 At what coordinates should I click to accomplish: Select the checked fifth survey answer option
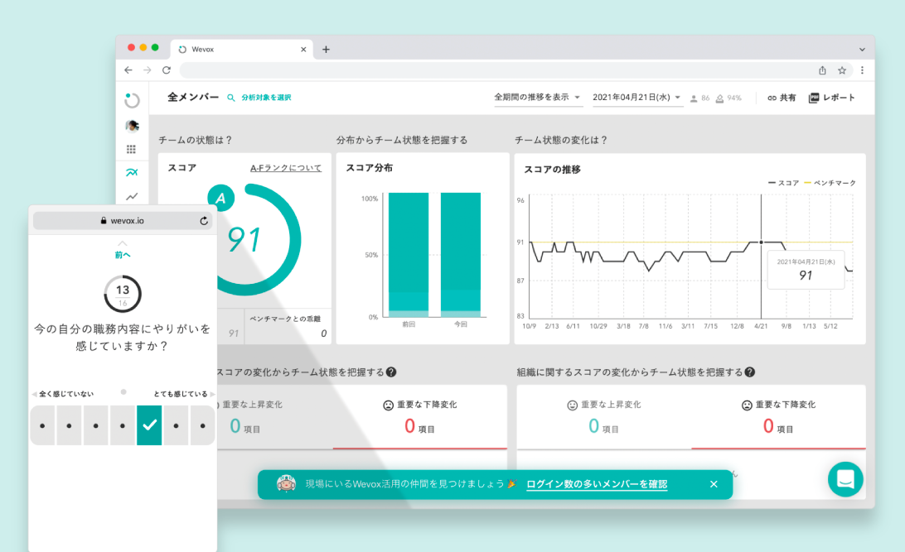tap(149, 425)
